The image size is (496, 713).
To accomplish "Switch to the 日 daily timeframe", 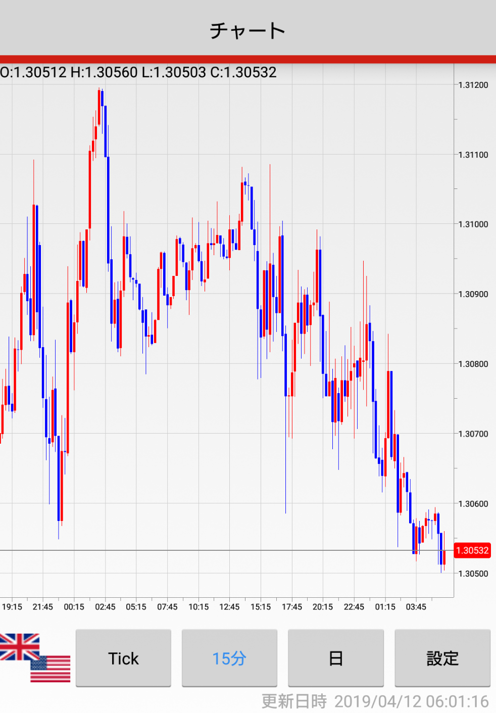I will point(335,658).
